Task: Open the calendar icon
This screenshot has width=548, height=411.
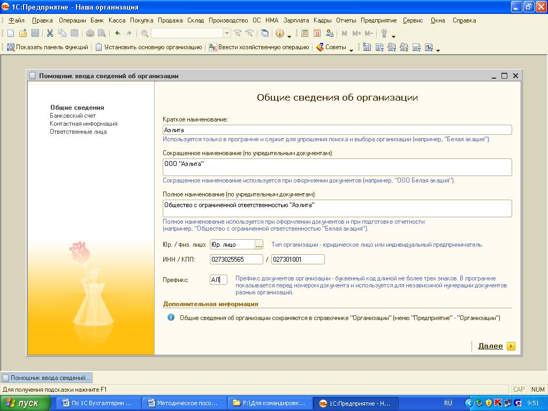Action: [317, 33]
